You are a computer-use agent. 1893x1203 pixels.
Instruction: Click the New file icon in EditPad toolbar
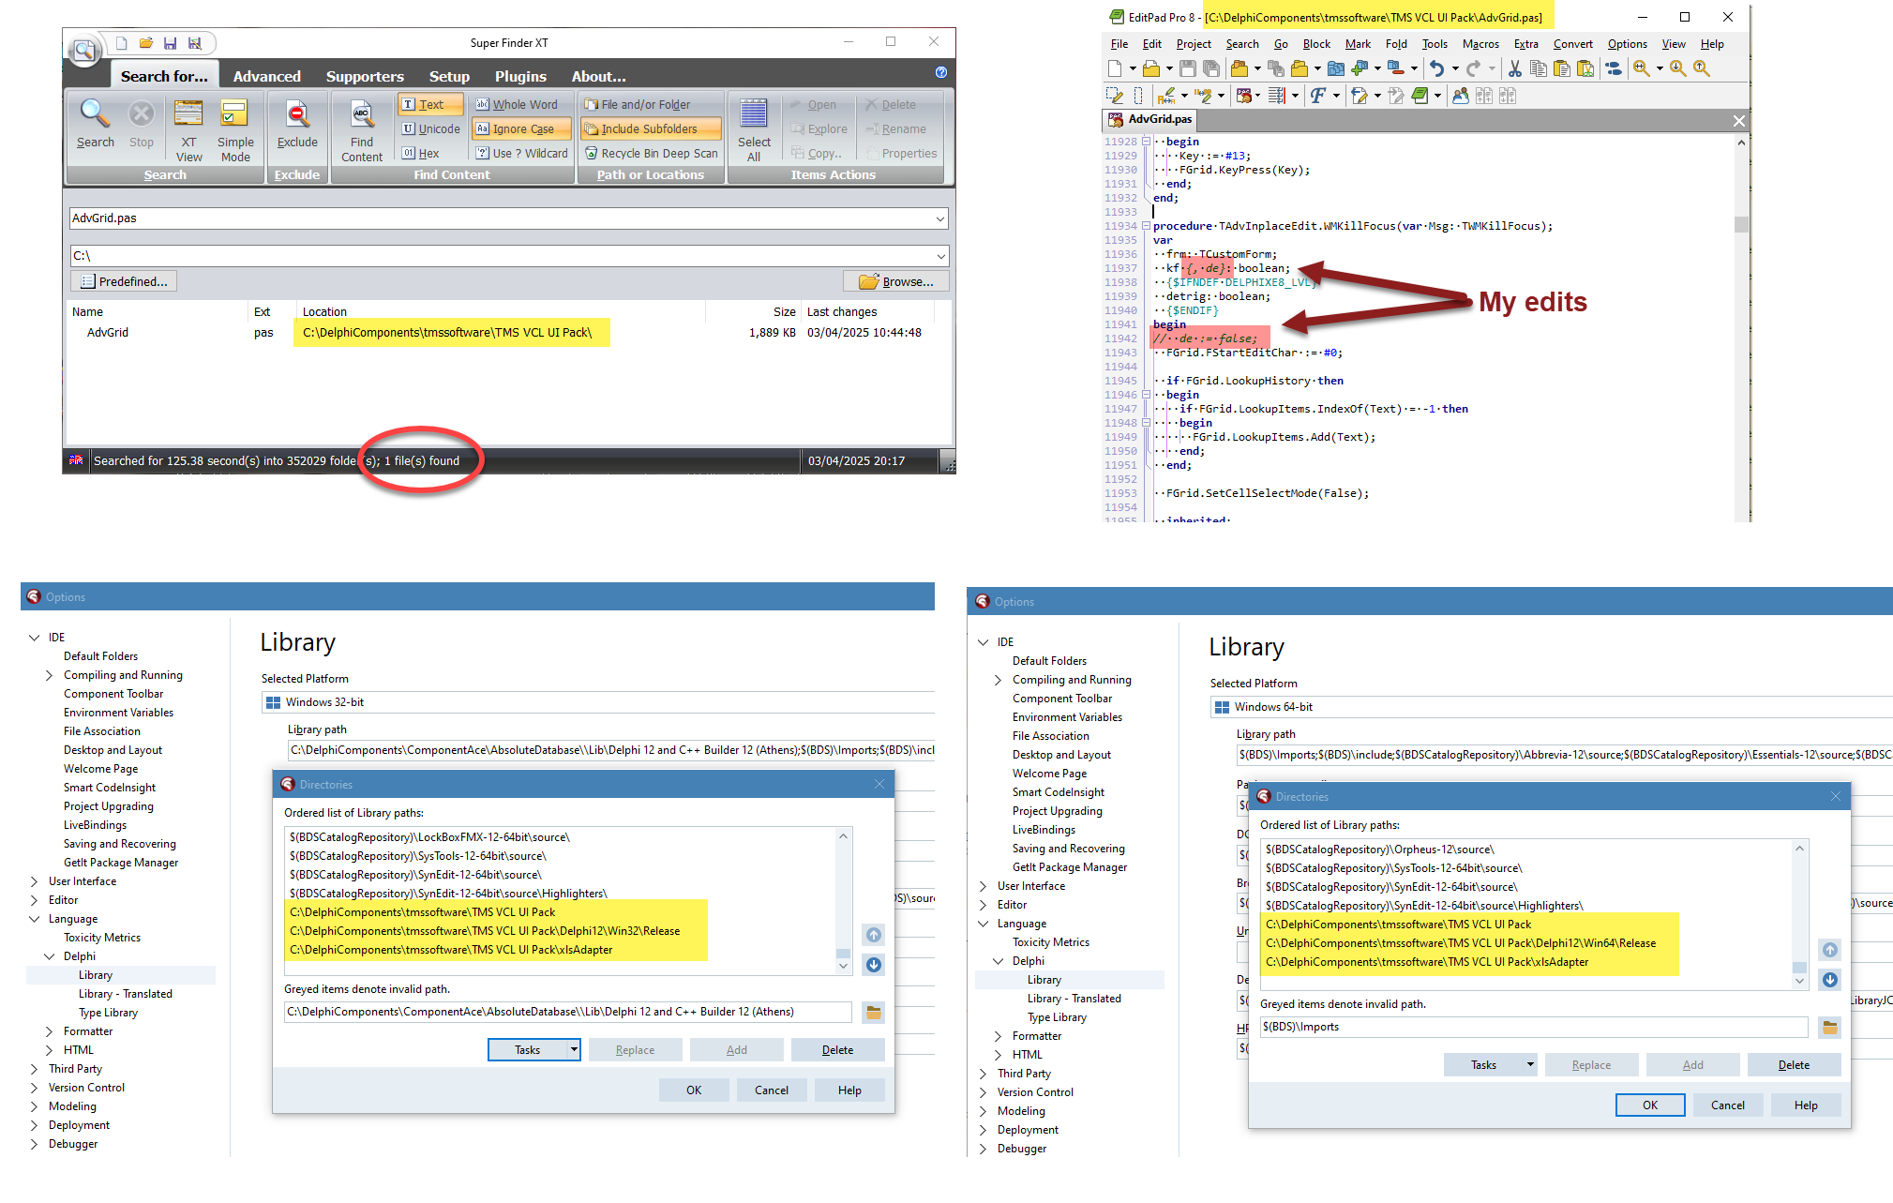coord(1115,68)
